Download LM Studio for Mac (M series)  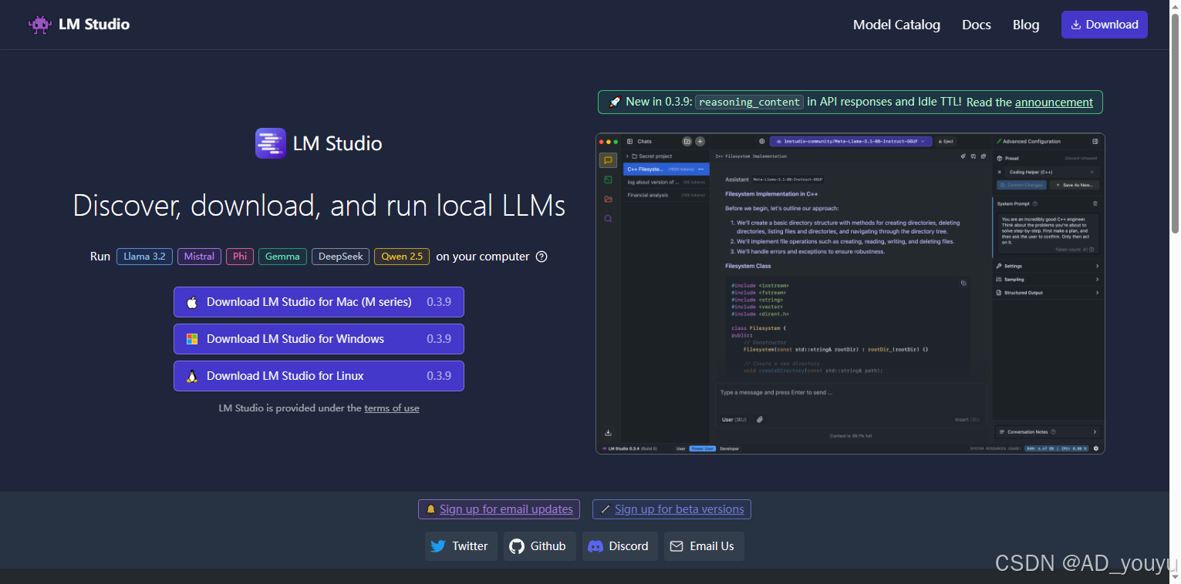tap(319, 302)
